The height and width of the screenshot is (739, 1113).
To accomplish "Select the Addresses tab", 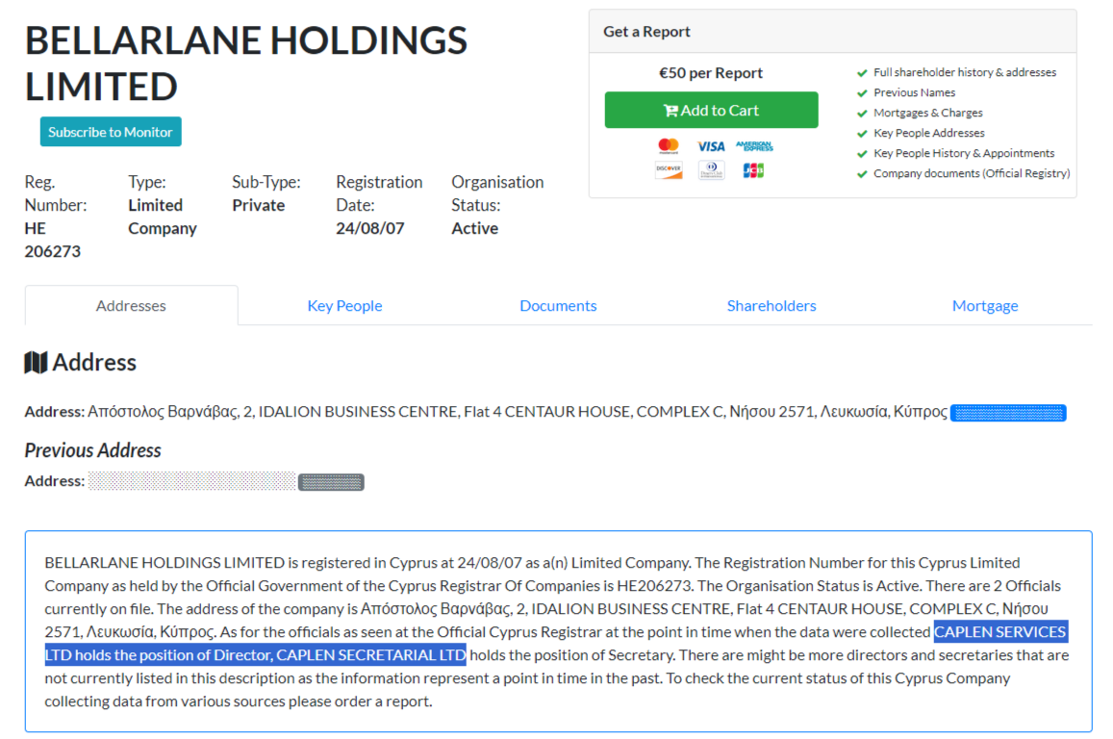I will (x=131, y=306).
